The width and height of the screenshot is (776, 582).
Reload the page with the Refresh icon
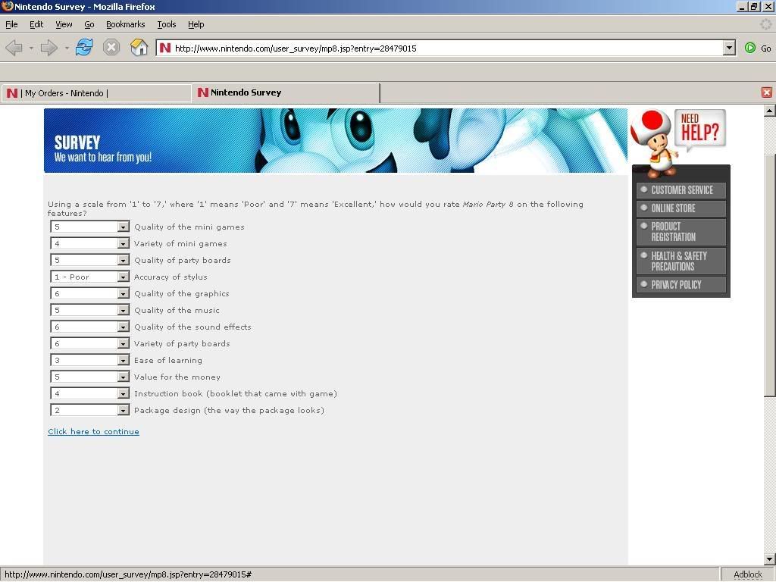[x=84, y=48]
